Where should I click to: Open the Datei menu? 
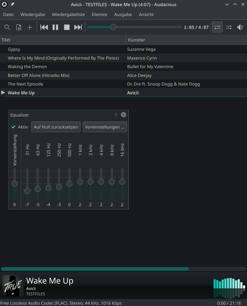coord(8,15)
